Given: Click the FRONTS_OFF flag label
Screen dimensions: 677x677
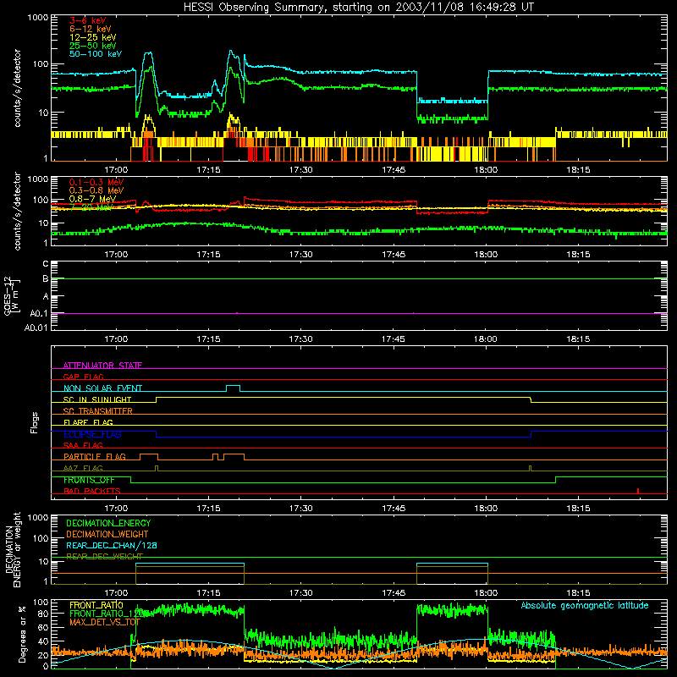Looking at the screenshot, I should tap(89, 480).
